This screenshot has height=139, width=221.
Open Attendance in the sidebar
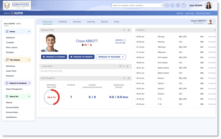click(x=11, y=66)
